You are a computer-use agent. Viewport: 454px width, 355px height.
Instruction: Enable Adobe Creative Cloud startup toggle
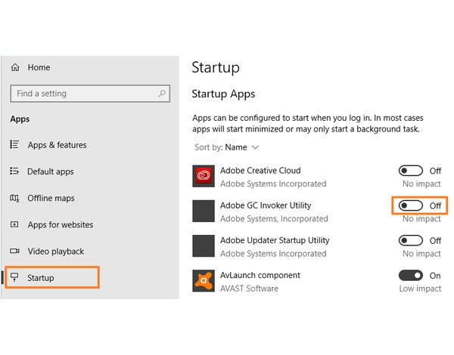411,171
